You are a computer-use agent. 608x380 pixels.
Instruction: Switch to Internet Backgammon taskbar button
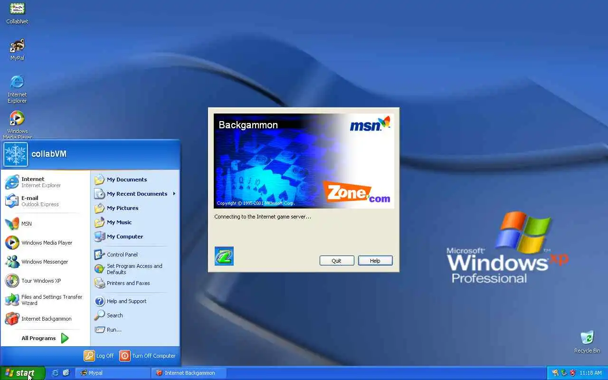click(189, 373)
